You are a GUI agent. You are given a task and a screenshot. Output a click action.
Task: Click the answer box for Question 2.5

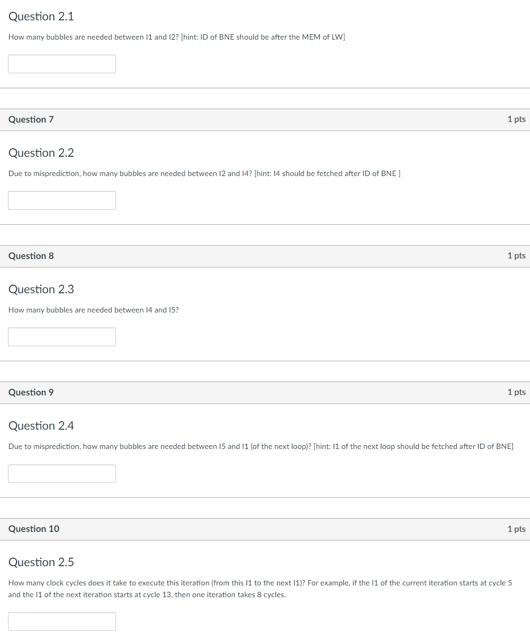click(62, 621)
